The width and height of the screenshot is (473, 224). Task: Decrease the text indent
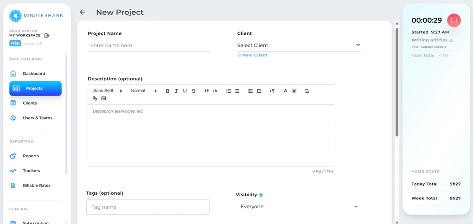pyautogui.click(x=250, y=91)
